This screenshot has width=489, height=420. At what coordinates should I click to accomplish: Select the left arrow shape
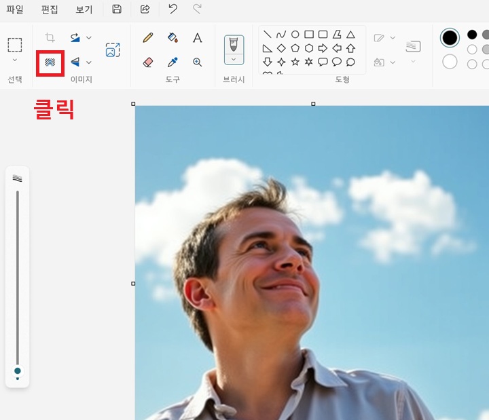(337, 48)
